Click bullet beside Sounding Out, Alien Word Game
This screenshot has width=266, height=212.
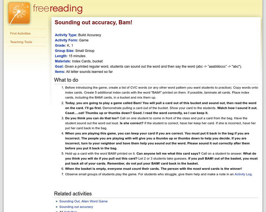[57, 201]
